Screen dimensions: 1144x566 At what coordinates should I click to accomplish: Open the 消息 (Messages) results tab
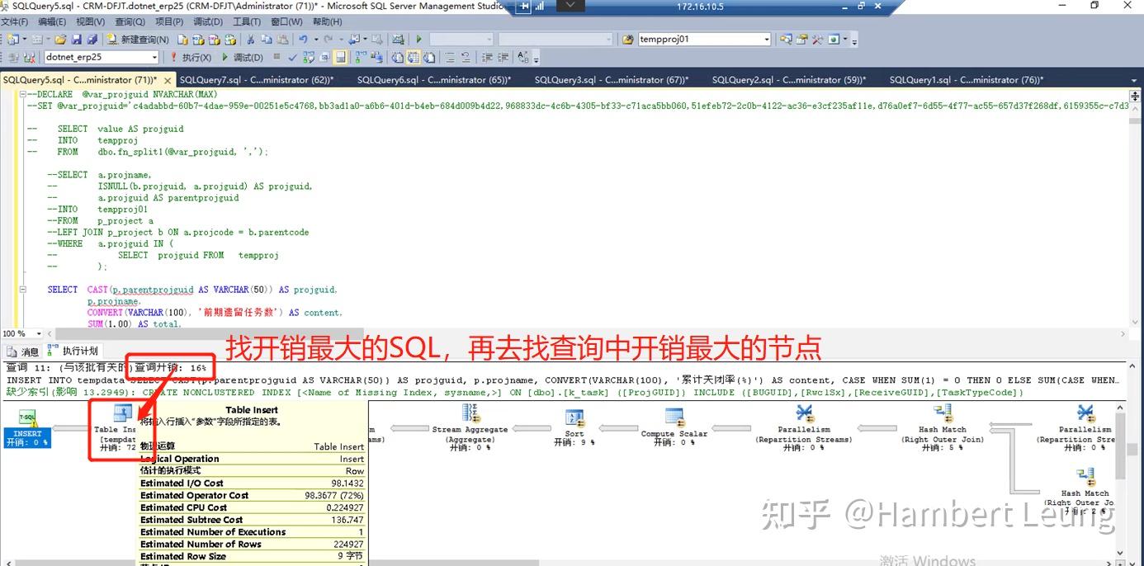click(23, 351)
